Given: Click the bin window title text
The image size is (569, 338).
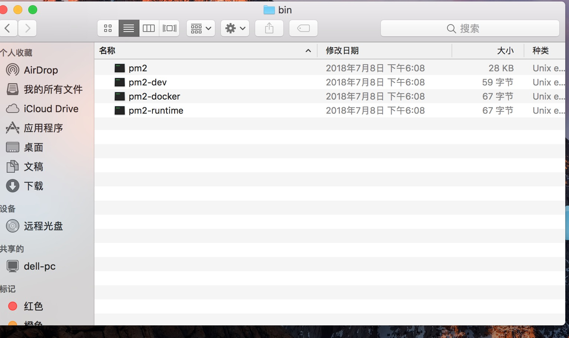Looking at the screenshot, I should [x=285, y=10].
